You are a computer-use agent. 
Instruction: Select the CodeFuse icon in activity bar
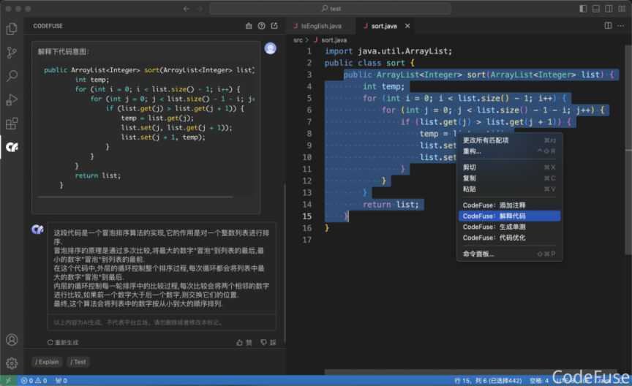pyautogui.click(x=12, y=147)
